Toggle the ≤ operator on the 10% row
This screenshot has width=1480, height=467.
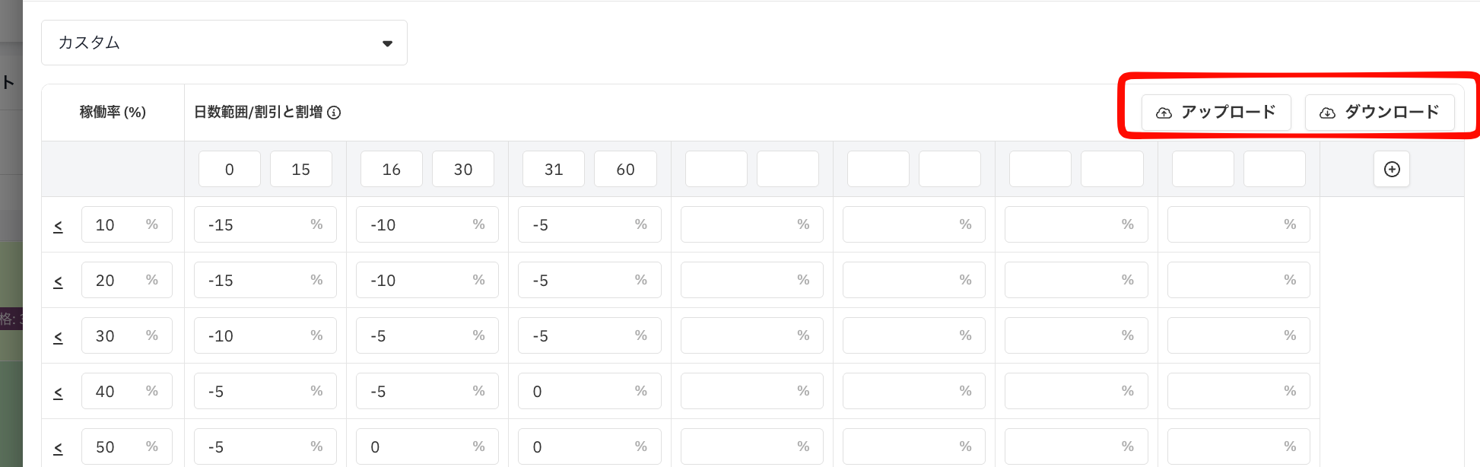point(58,226)
